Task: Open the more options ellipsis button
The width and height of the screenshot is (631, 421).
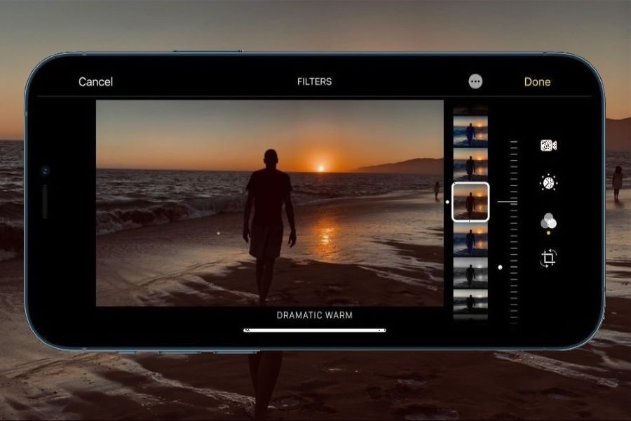Action: pyautogui.click(x=475, y=81)
